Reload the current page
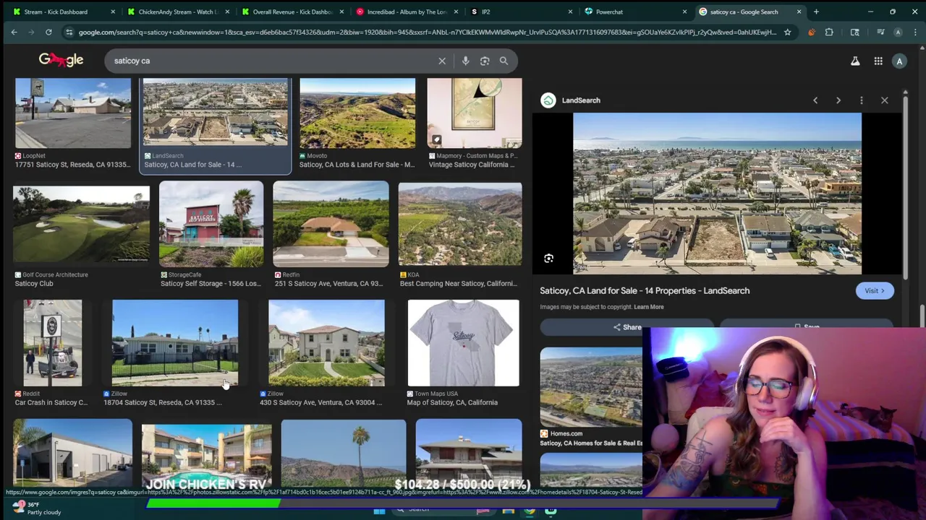 tap(48, 32)
